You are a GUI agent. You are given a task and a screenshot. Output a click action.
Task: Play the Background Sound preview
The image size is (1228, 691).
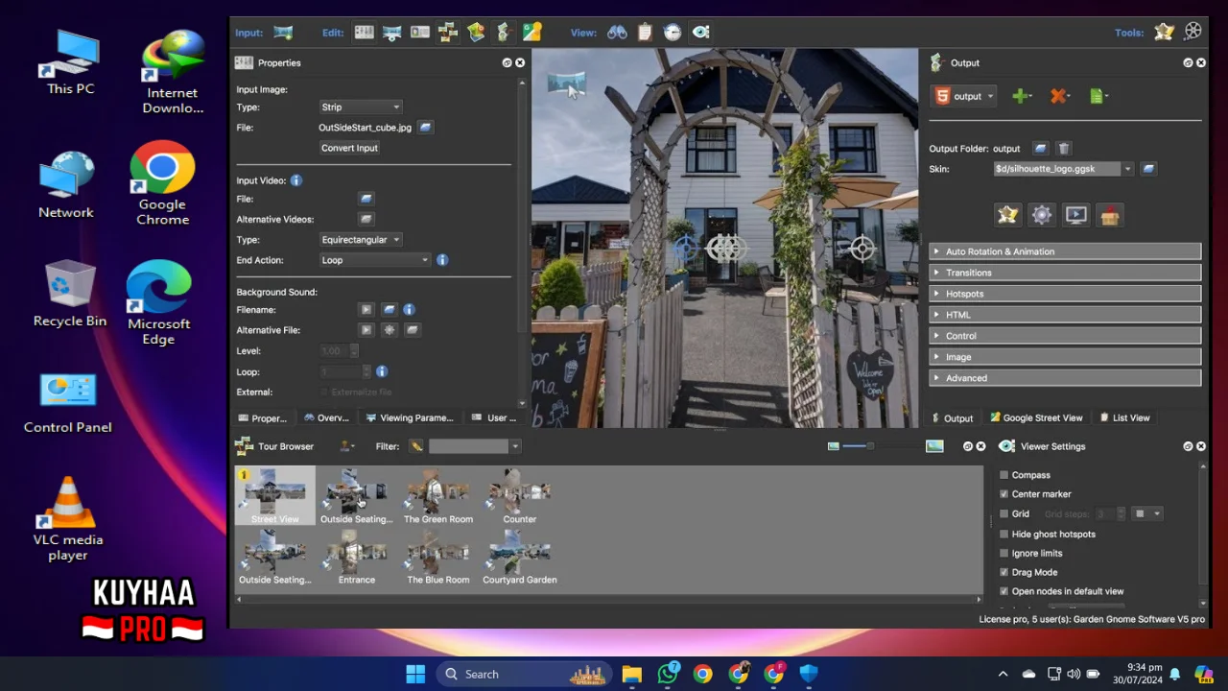pyautogui.click(x=366, y=309)
